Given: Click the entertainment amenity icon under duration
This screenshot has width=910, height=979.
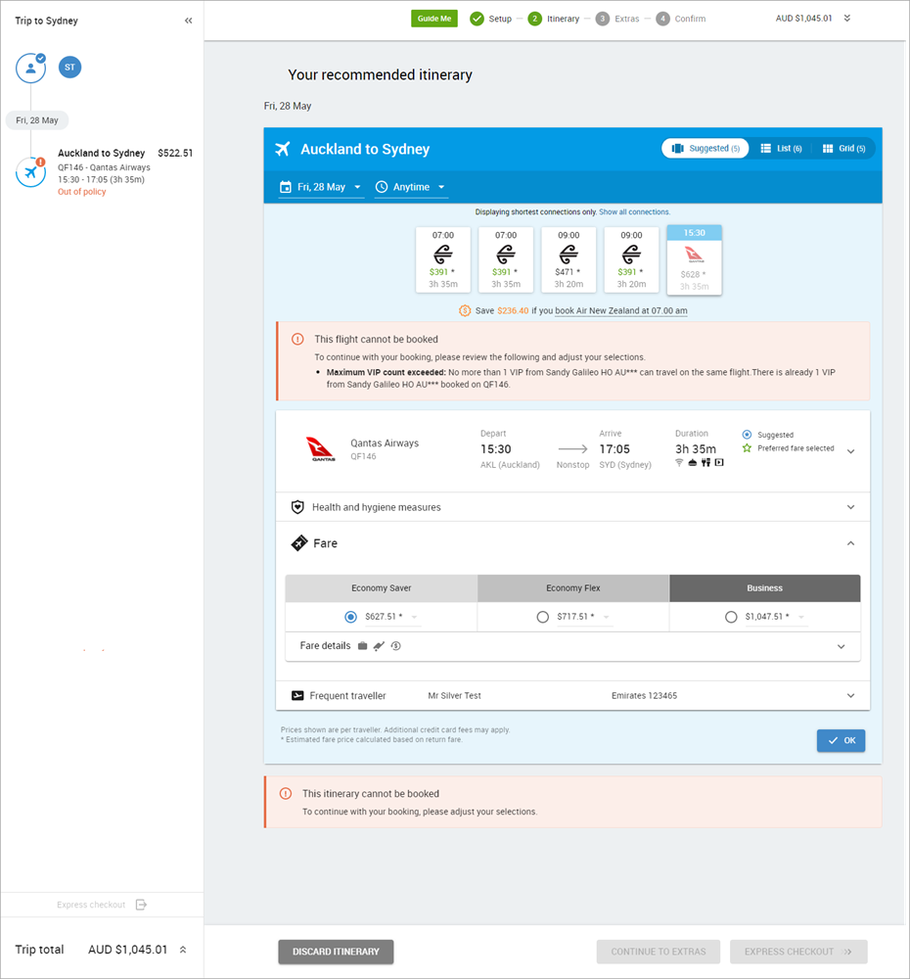Looking at the screenshot, I should coord(719,463).
